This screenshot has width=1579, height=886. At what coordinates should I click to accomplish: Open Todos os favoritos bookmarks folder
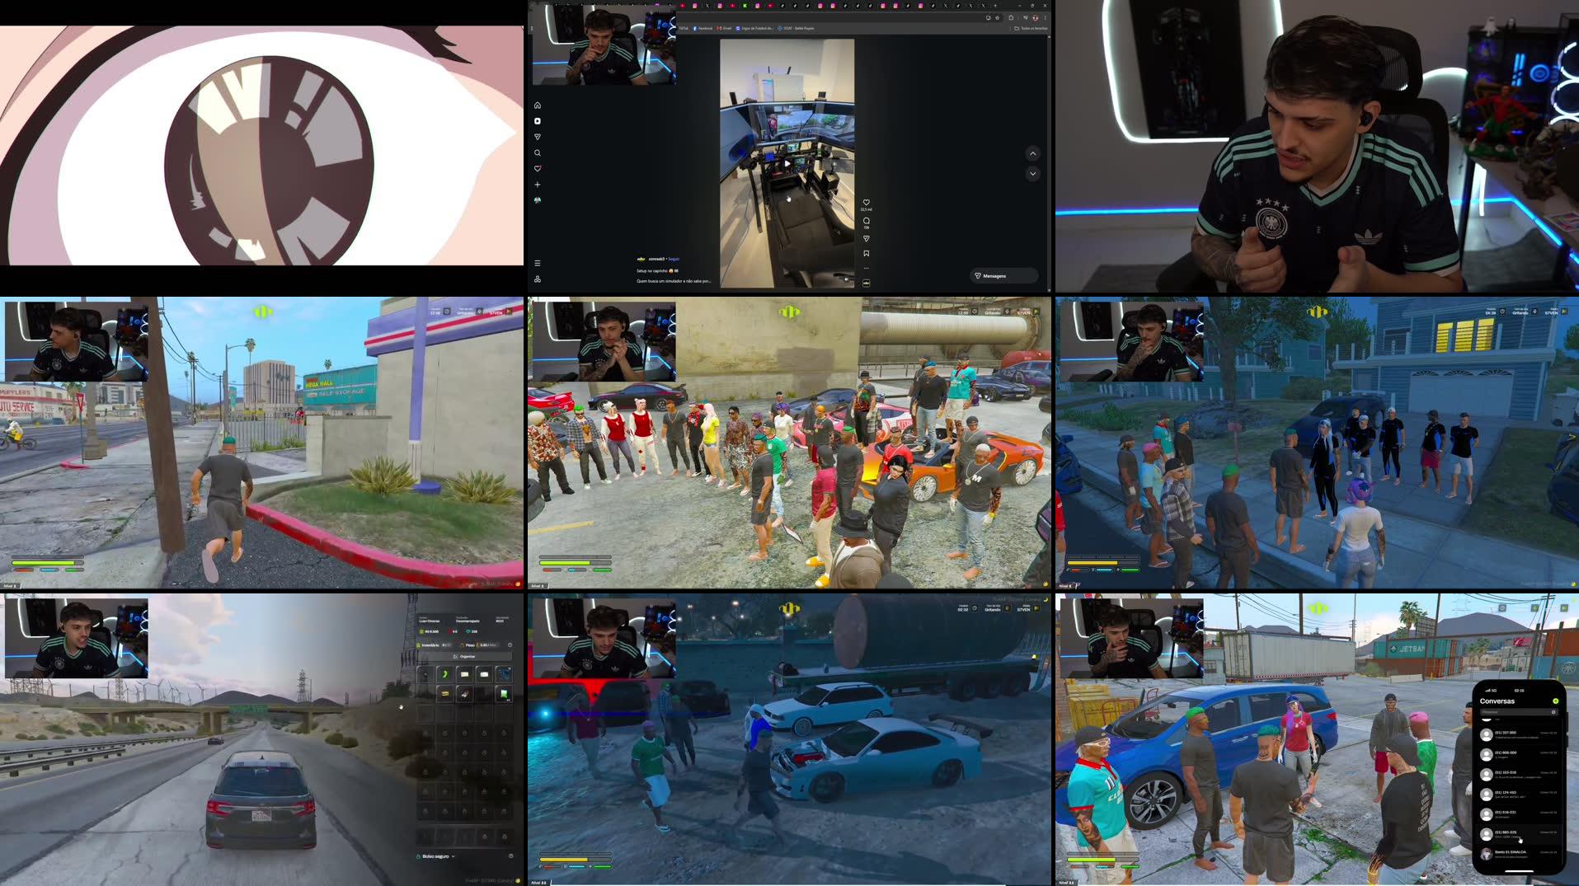[1031, 28]
